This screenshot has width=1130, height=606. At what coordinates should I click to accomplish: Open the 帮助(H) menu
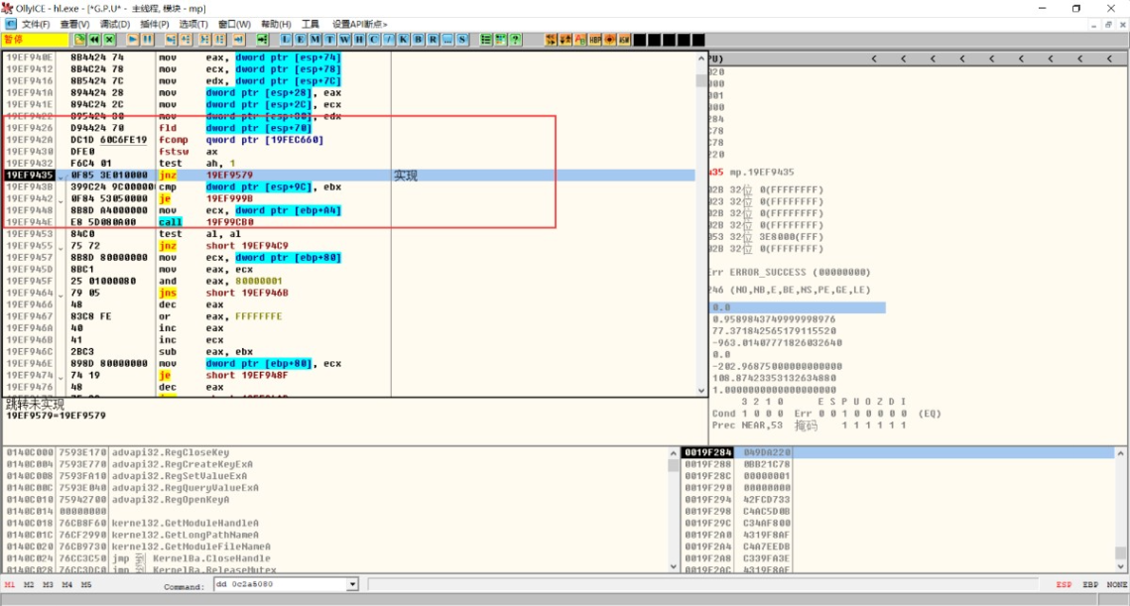point(276,24)
